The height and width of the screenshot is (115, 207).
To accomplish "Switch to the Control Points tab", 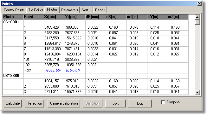I will pyautogui.click(x=14, y=10).
